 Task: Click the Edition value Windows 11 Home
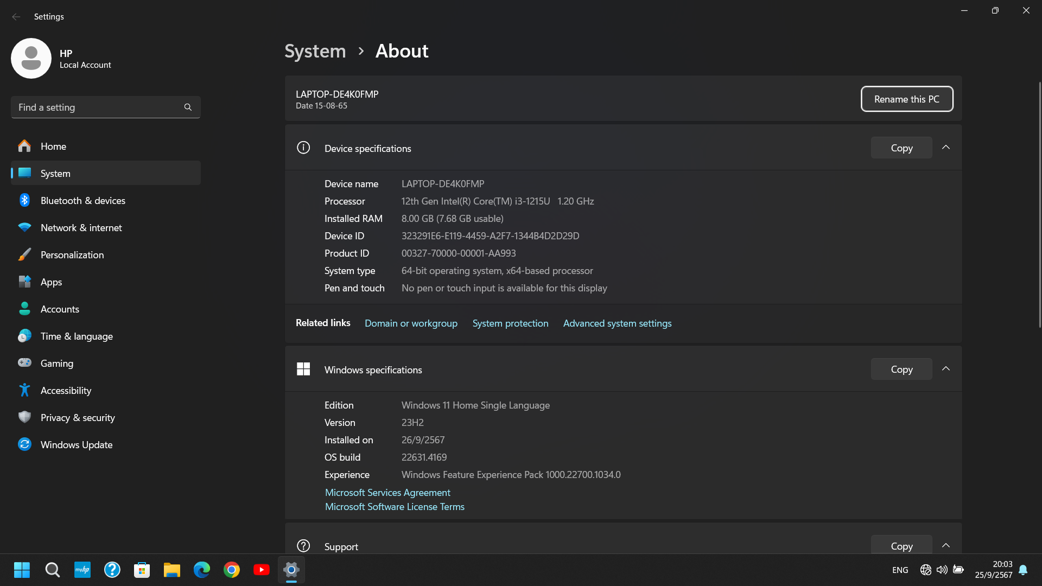[x=475, y=405]
